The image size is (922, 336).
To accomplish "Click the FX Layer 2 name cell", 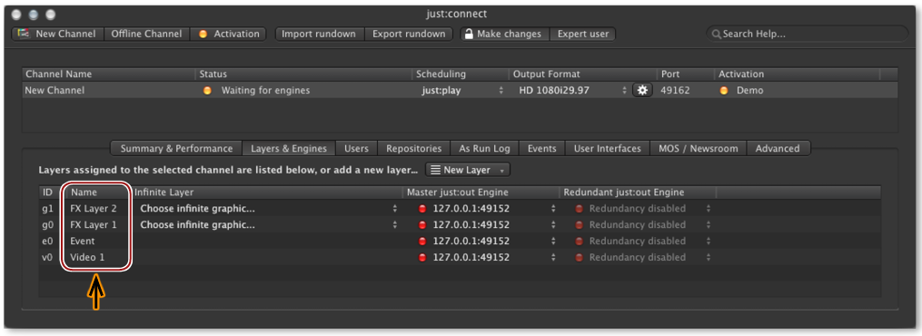I will [x=94, y=209].
